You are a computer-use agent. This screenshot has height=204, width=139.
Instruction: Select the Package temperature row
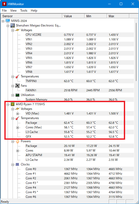coord(79,123)
